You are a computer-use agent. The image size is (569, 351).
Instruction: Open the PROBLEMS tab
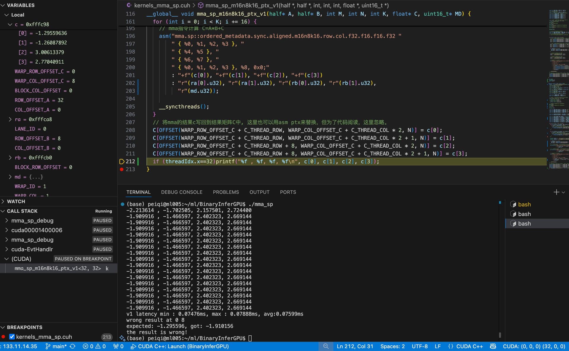coord(226,192)
